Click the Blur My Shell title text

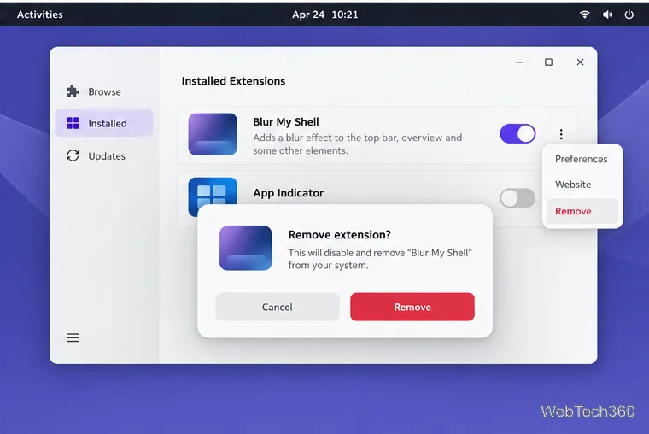[x=286, y=122]
